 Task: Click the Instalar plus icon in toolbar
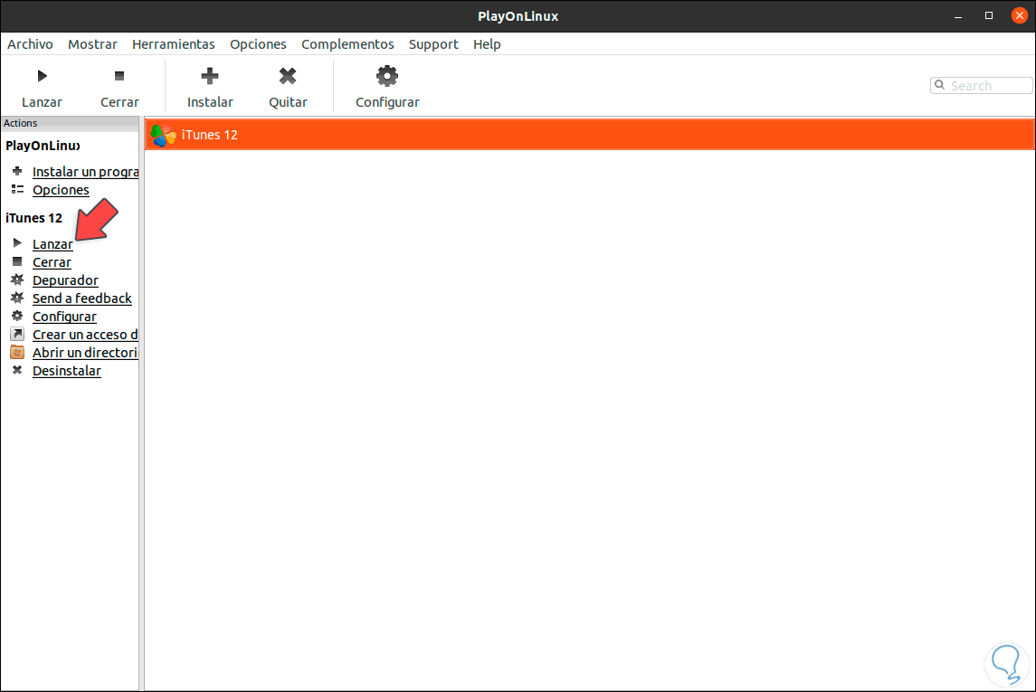point(210,76)
